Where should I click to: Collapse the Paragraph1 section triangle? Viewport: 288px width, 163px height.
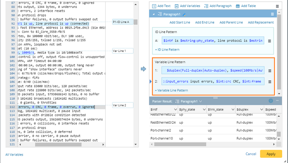(154, 14)
